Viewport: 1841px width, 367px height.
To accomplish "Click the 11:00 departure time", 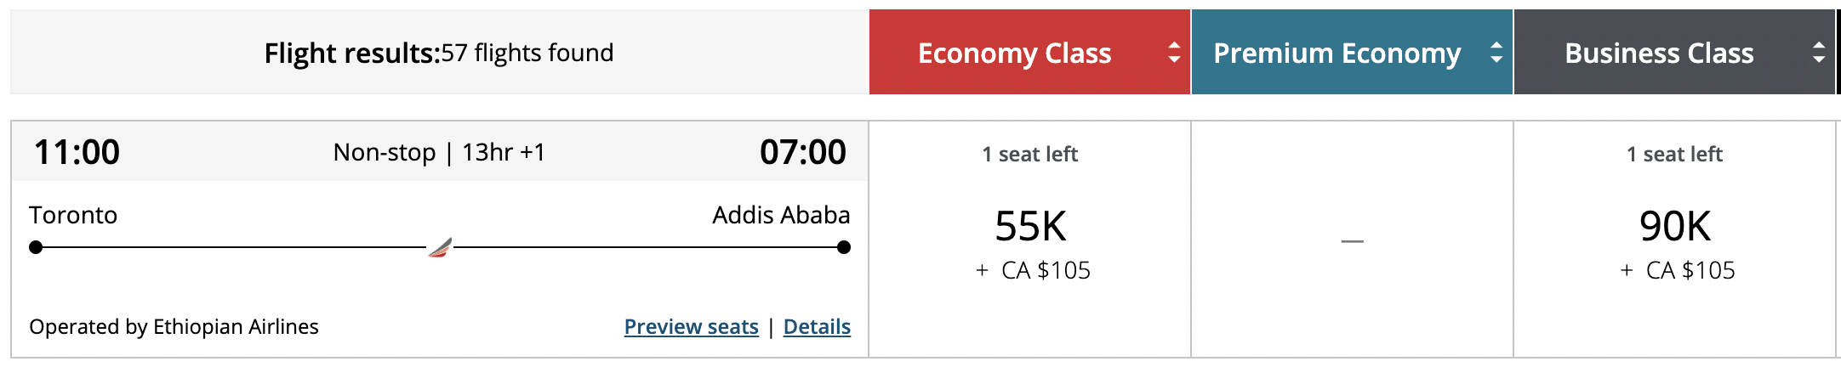I will coord(77,153).
